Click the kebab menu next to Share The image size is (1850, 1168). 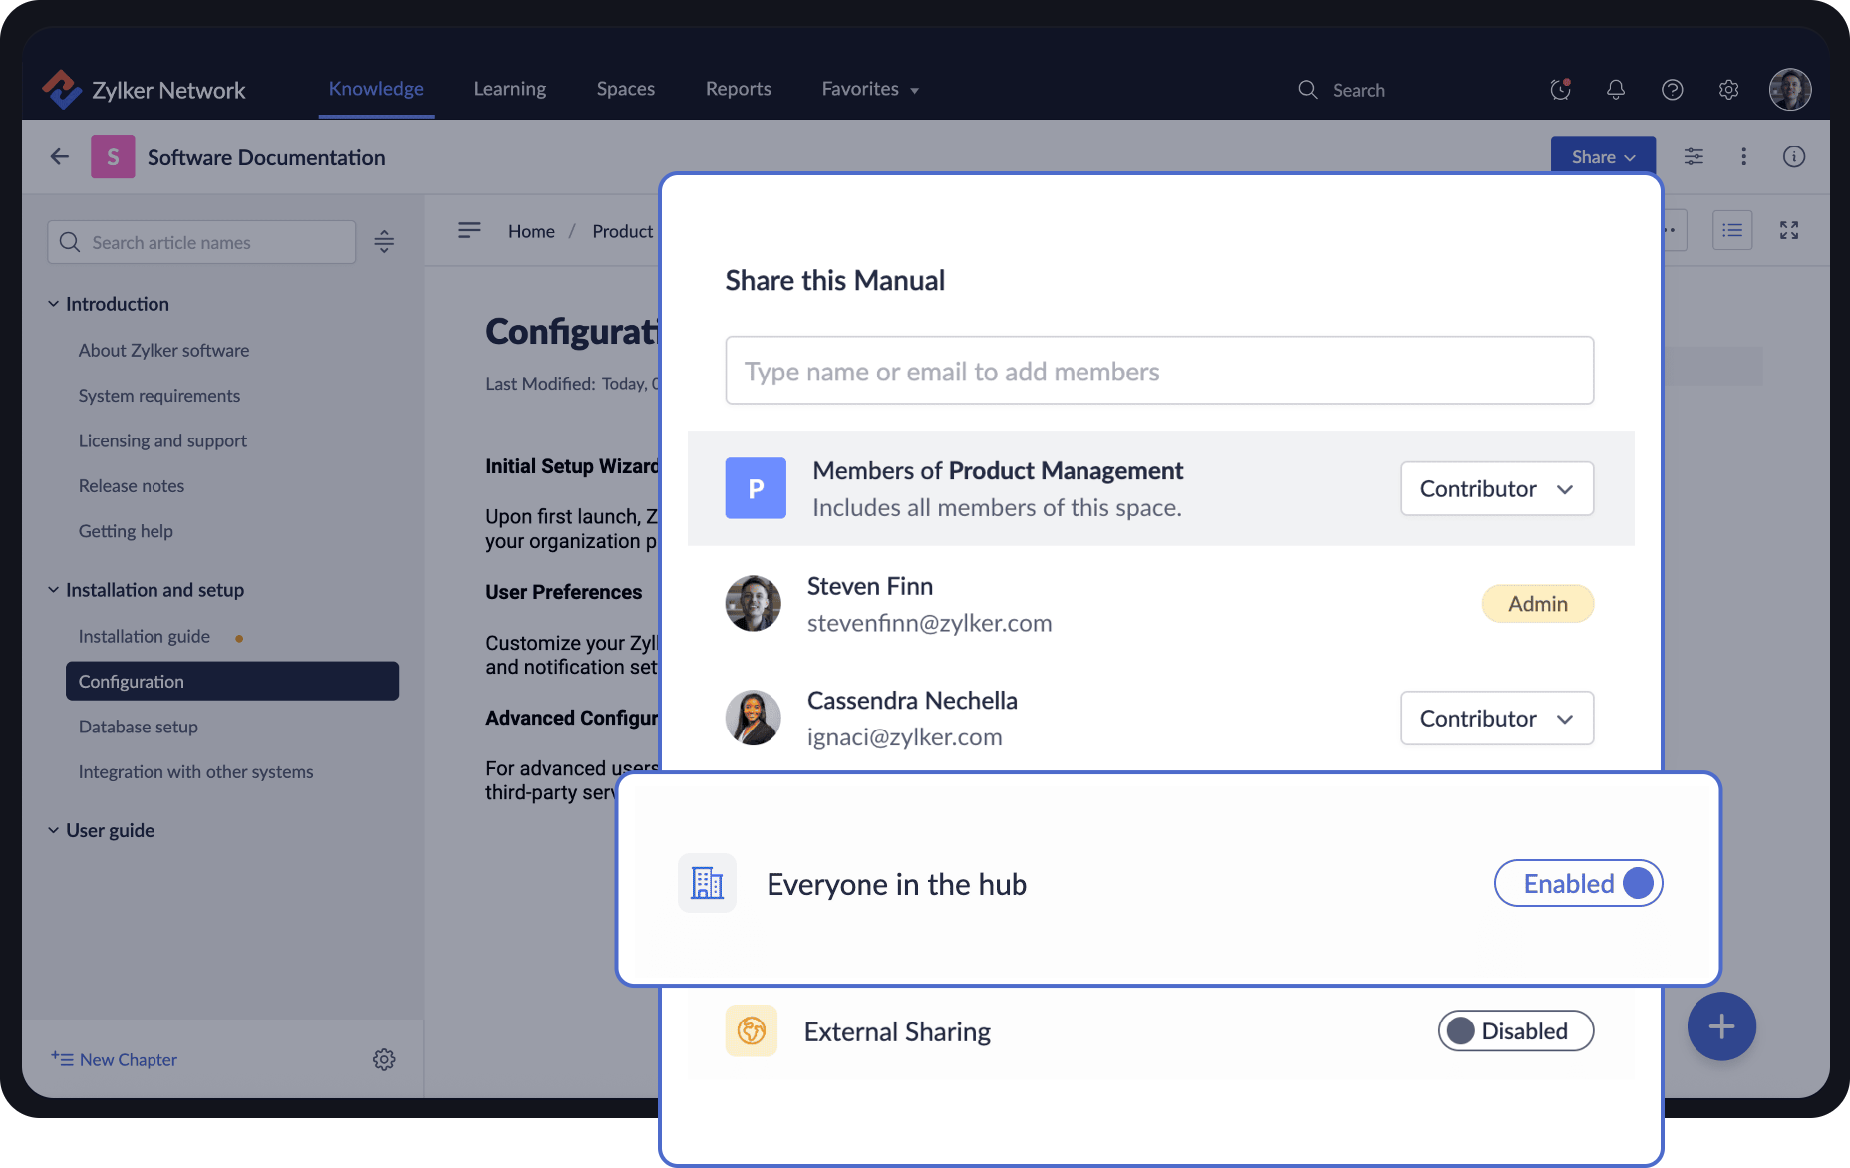1743,156
